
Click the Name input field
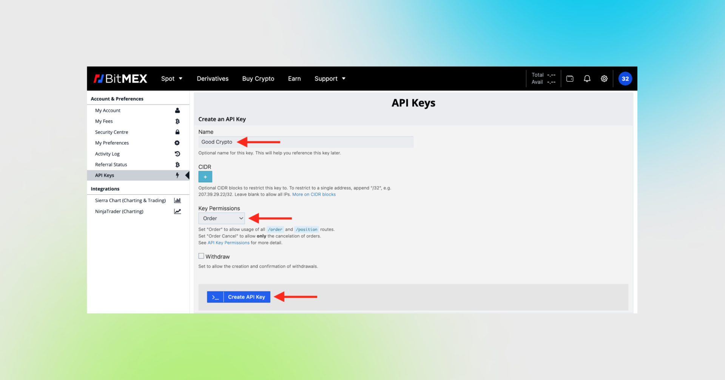coord(305,142)
